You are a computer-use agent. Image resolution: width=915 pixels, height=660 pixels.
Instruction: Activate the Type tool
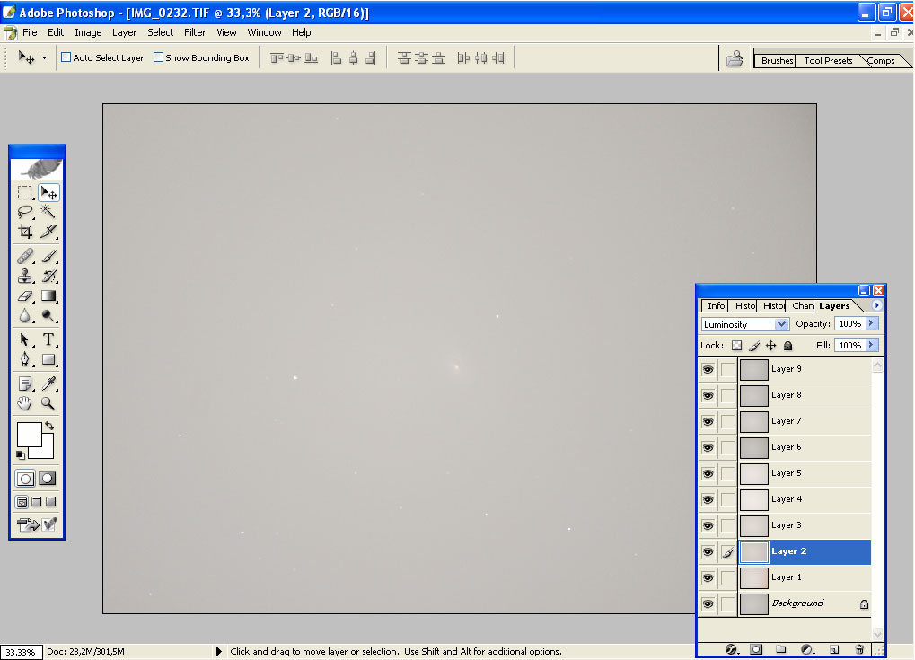coord(48,339)
